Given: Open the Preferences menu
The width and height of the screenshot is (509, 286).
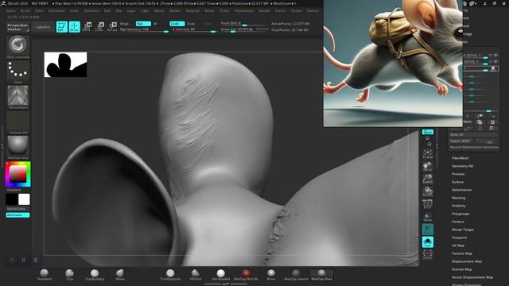Looking at the screenshot, I should pos(244,10).
